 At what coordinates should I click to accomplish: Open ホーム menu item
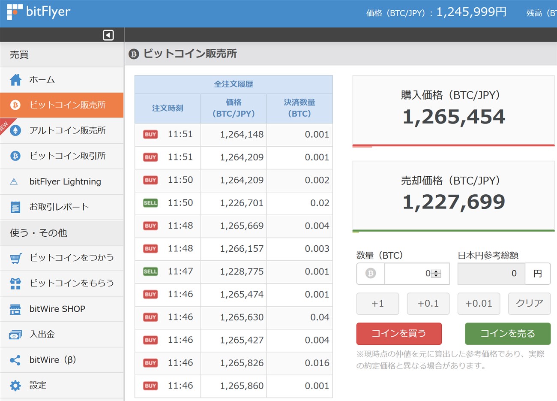[x=62, y=80]
